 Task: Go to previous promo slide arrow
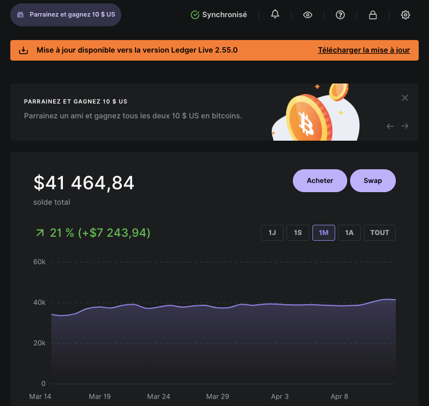(x=390, y=126)
